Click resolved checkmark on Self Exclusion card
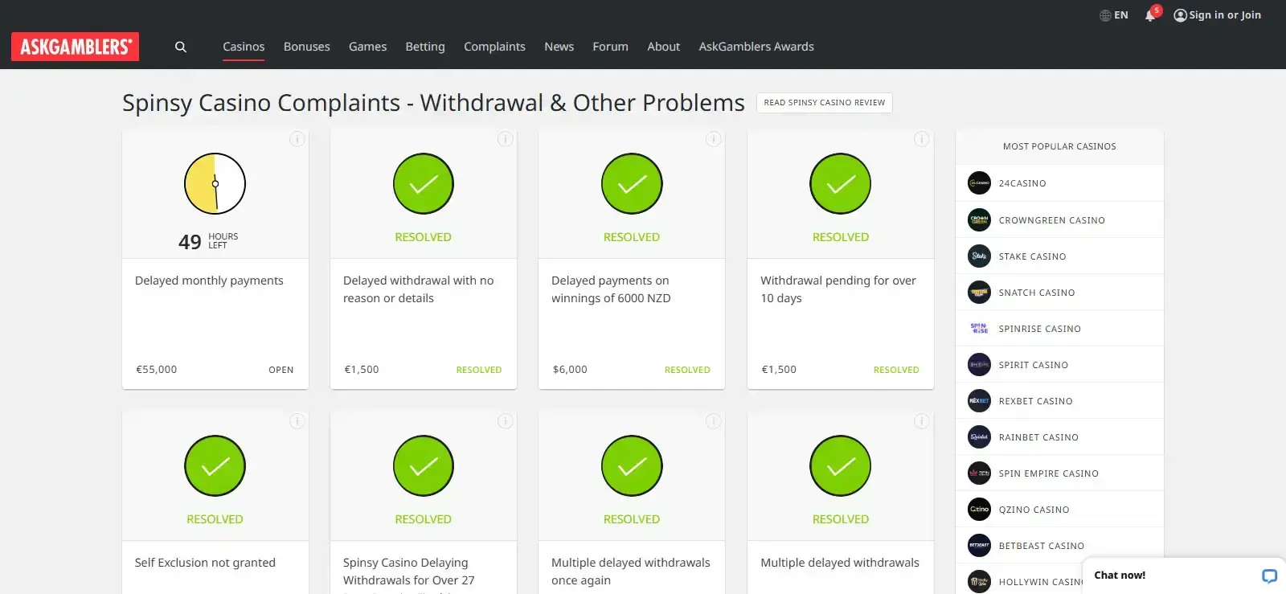The image size is (1286, 594). coord(215,465)
